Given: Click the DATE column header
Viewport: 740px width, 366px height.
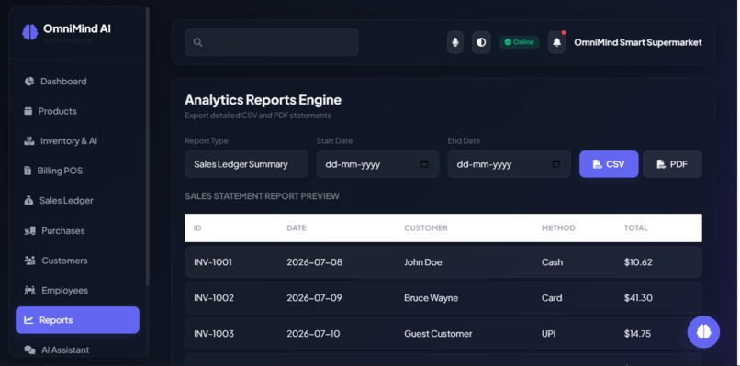Looking at the screenshot, I should (297, 227).
